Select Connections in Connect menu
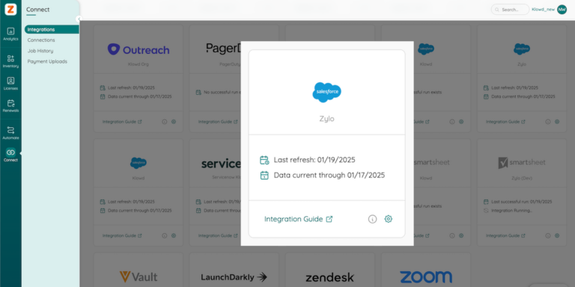The height and width of the screenshot is (287, 575). (41, 40)
